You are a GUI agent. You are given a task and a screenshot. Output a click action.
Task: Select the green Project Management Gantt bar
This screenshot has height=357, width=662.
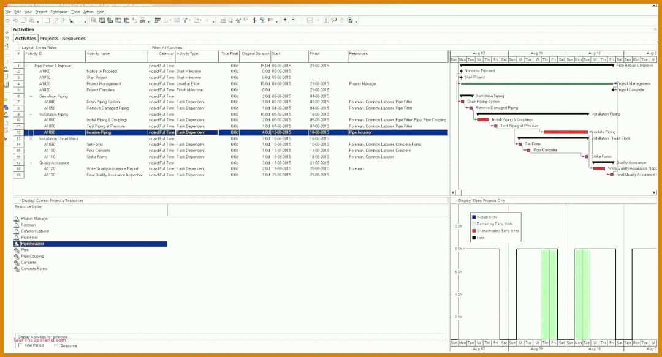click(537, 83)
